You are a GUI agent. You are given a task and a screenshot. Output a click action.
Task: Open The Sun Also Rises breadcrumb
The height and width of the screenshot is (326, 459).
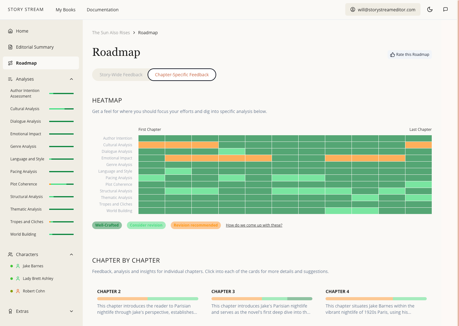click(111, 33)
